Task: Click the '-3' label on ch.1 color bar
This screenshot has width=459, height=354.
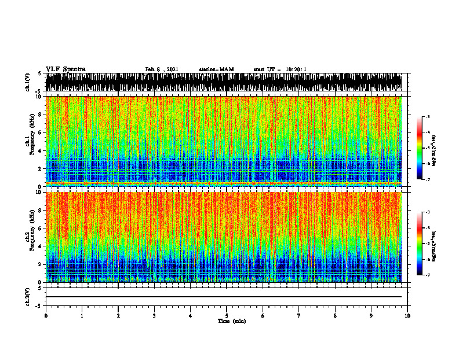Action: point(427,116)
